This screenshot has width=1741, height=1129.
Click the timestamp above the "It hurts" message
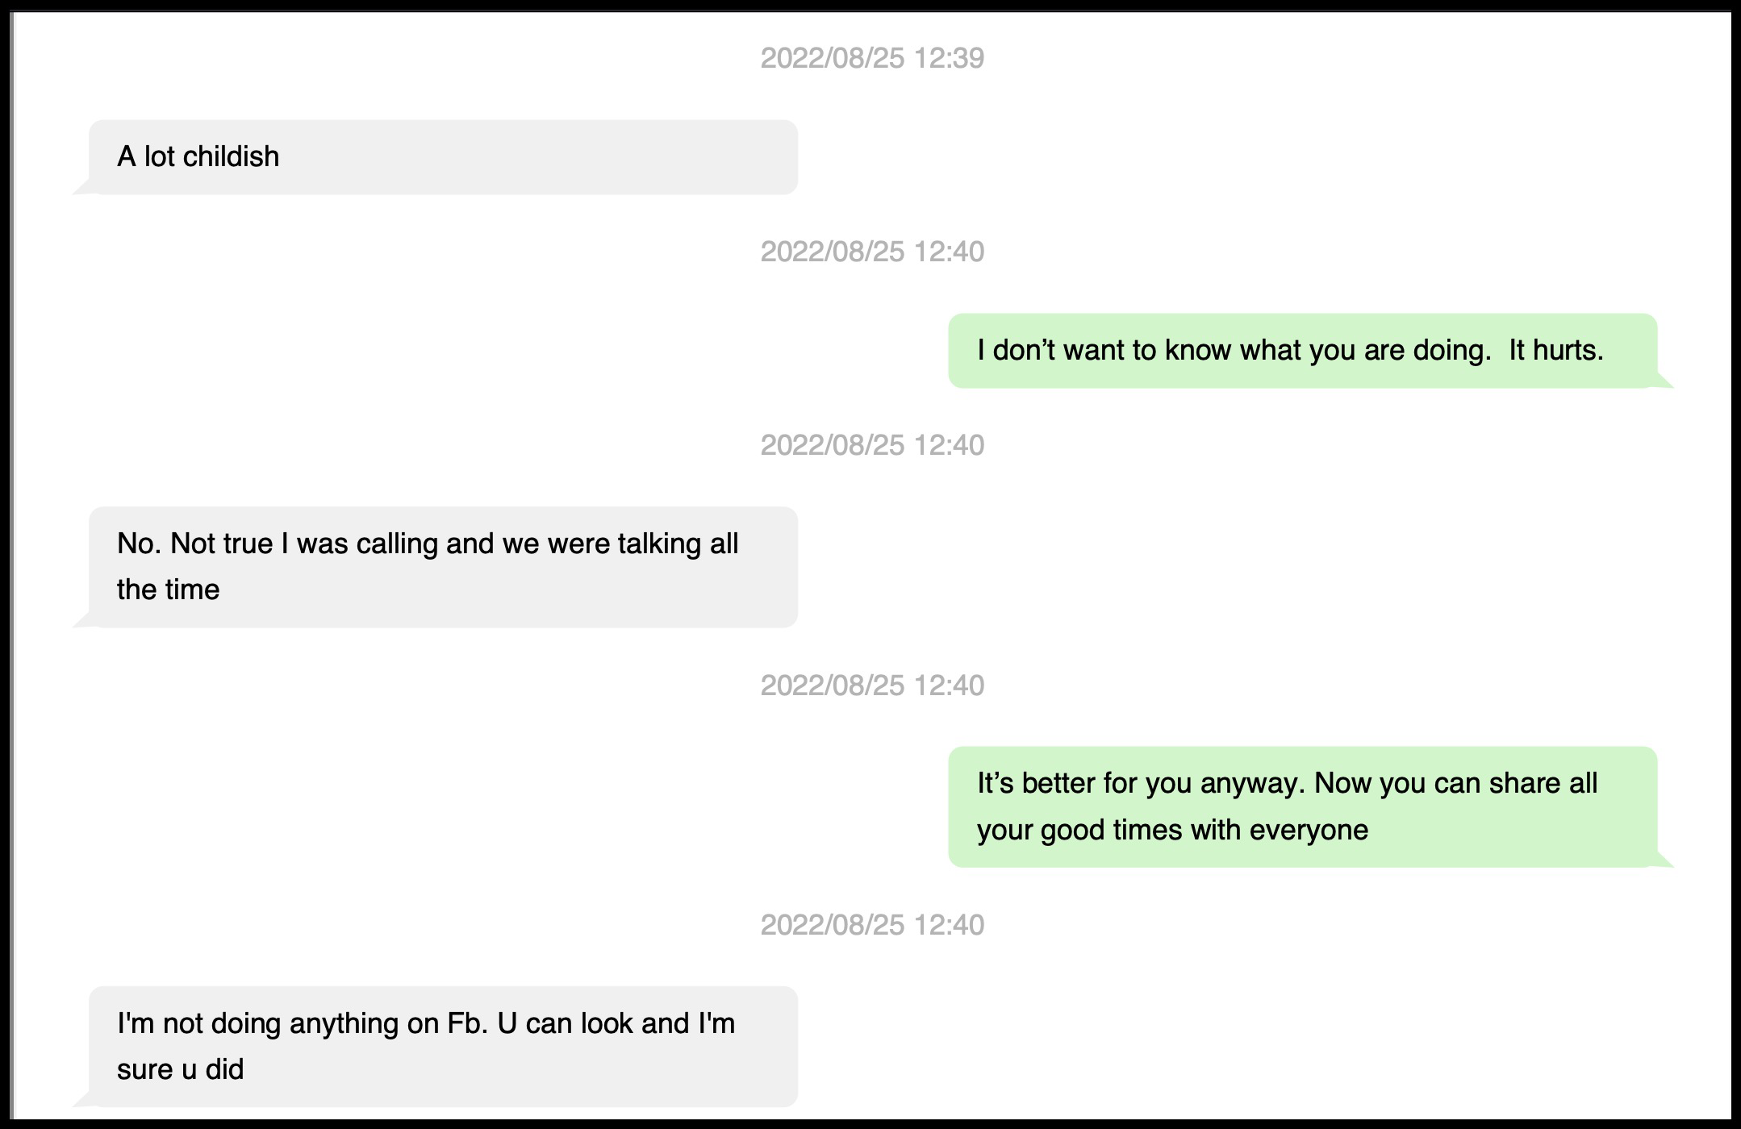click(872, 252)
